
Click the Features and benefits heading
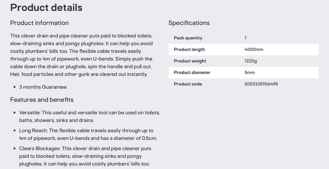42,100
